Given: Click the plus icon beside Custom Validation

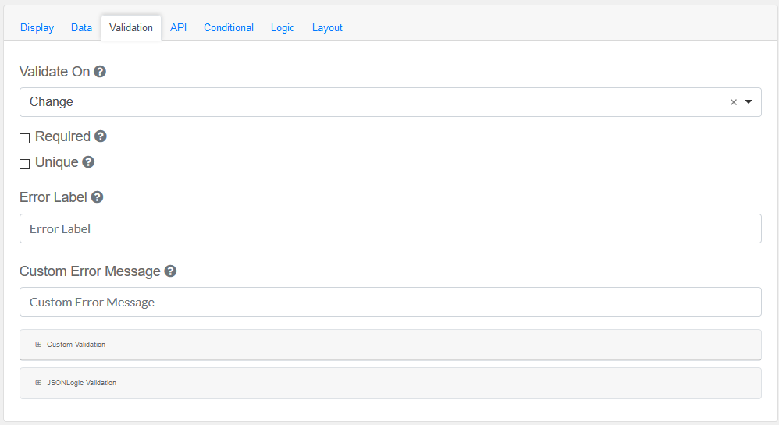Looking at the screenshot, I should pos(38,344).
